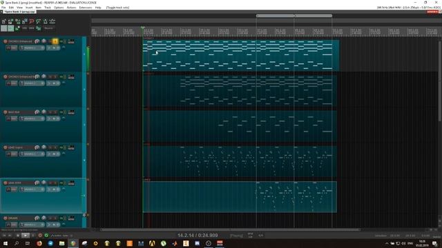Open File Explorer from the taskbar
Image resolution: width=442 pixels, height=248 pixels.
pos(61,243)
